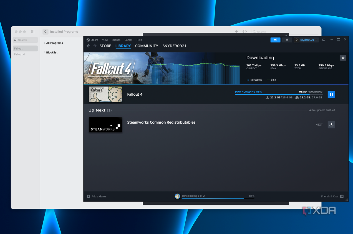Click DOWNLOADING 85% status text
The height and width of the screenshot is (234, 353).
point(248,91)
